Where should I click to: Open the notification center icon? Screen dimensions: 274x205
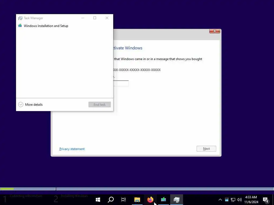click(266, 200)
